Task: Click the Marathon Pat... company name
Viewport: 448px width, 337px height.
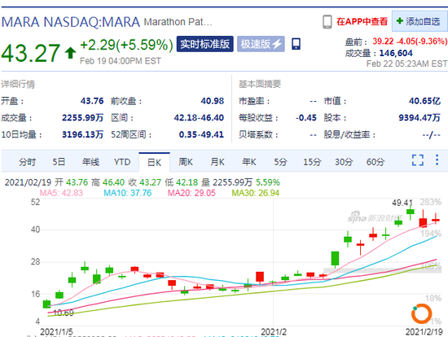Action: coord(178,22)
